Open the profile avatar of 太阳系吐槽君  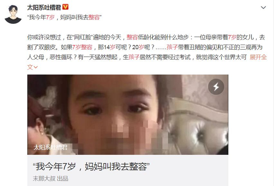13,14
